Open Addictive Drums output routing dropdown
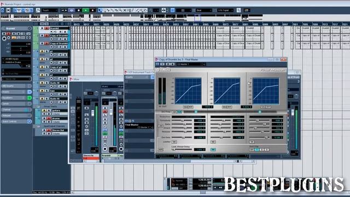Viewport: 350px width, 197px height. 16,62
